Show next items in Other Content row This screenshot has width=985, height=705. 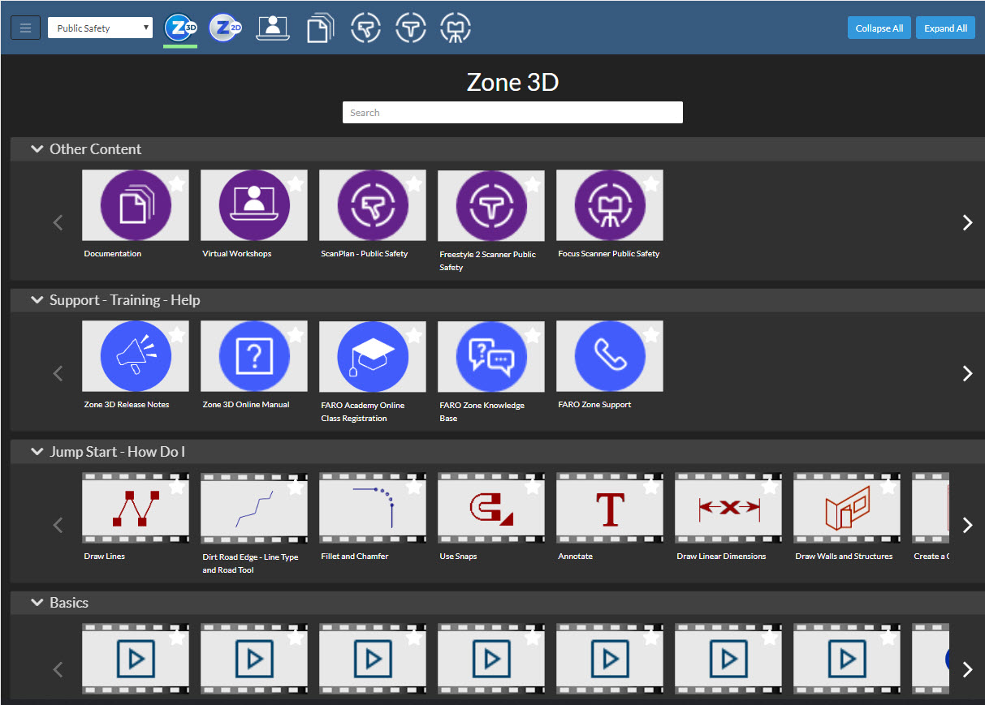click(967, 222)
